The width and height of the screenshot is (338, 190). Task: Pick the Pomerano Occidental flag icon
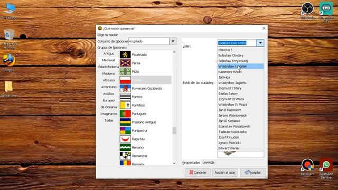pos(125,88)
